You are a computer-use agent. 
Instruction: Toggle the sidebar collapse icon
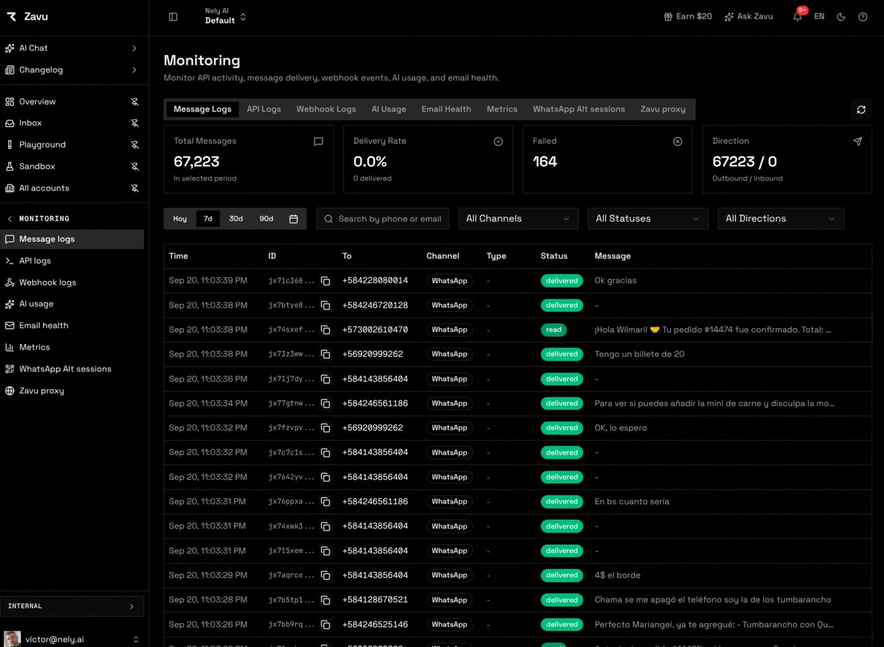[x=173, y=17]
